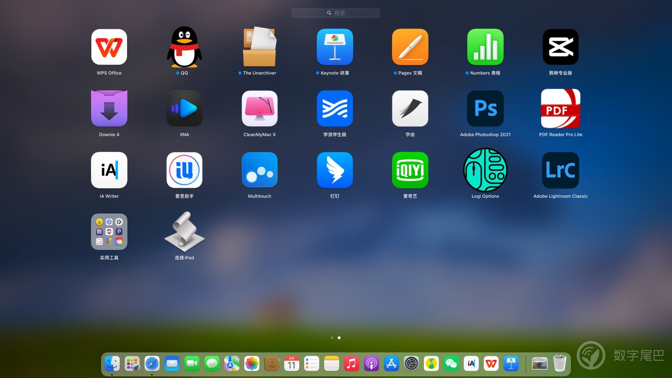
Task: Open Finder in the Dock
Action: (x=112, y=363)
